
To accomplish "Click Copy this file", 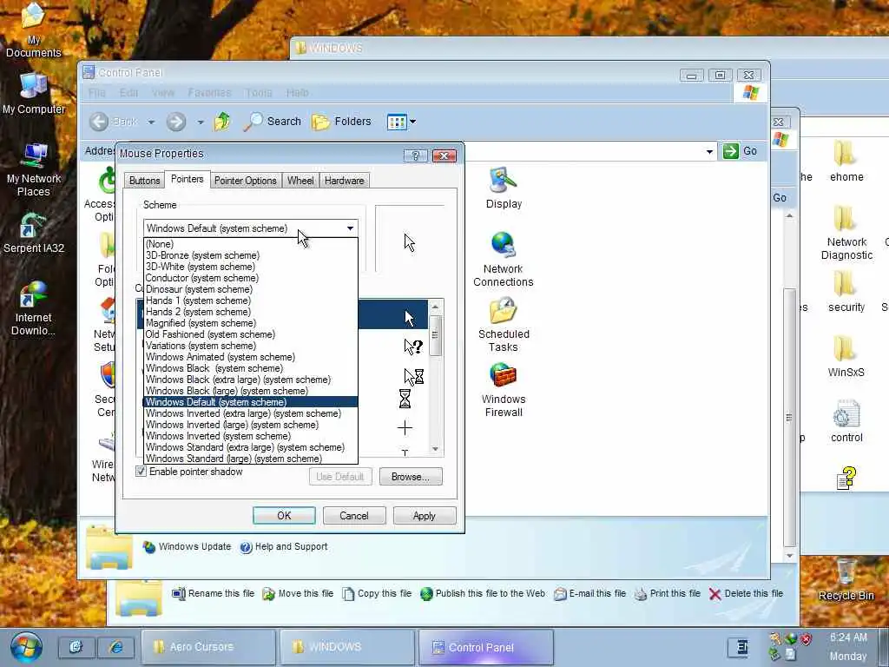I will (377, 593).
